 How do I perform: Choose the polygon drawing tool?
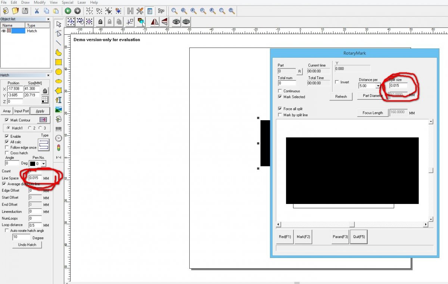coord(59,90)
